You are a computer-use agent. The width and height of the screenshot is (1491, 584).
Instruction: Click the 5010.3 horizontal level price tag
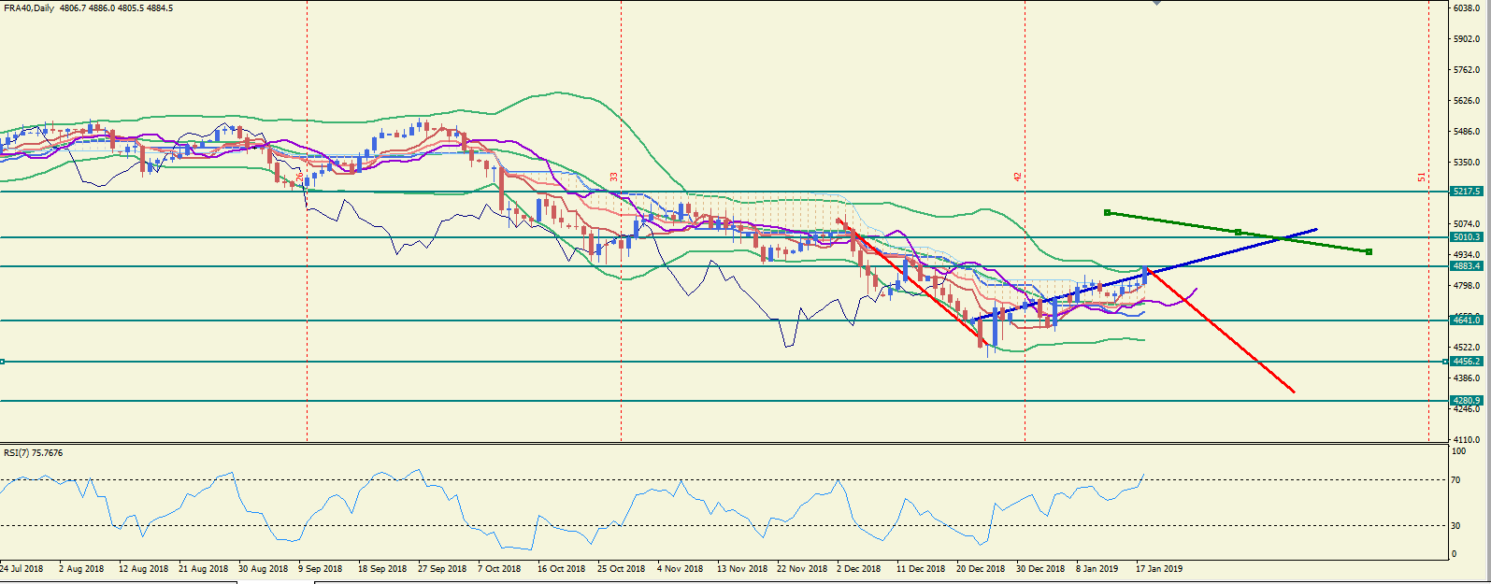(1466, 237)
